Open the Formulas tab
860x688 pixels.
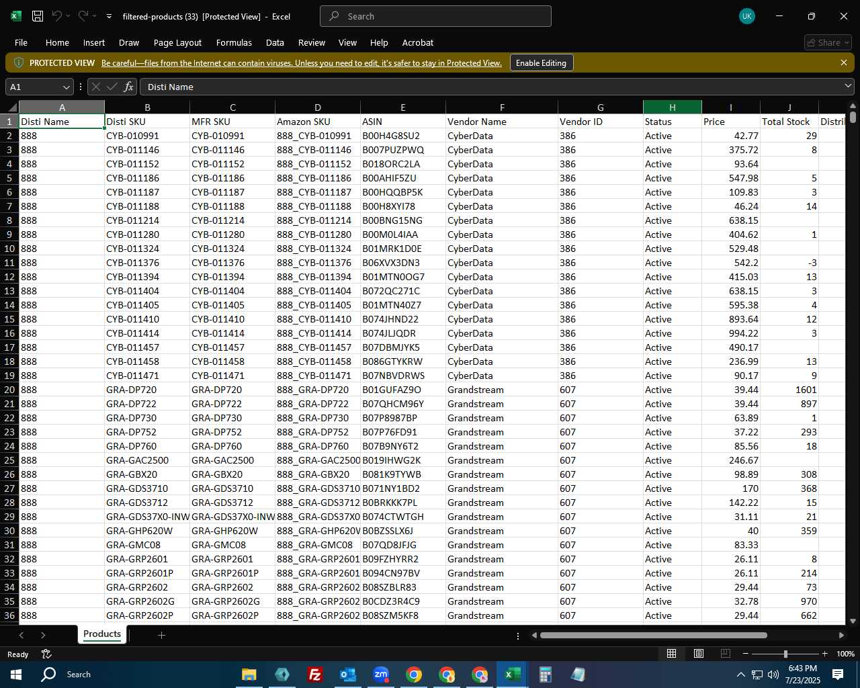tap(234, 42)
